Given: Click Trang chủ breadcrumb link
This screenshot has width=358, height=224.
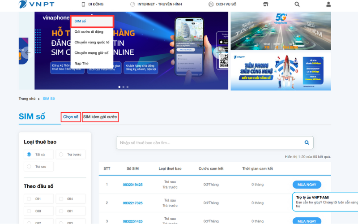Looking at the screenshot, I should click(27, 99).
